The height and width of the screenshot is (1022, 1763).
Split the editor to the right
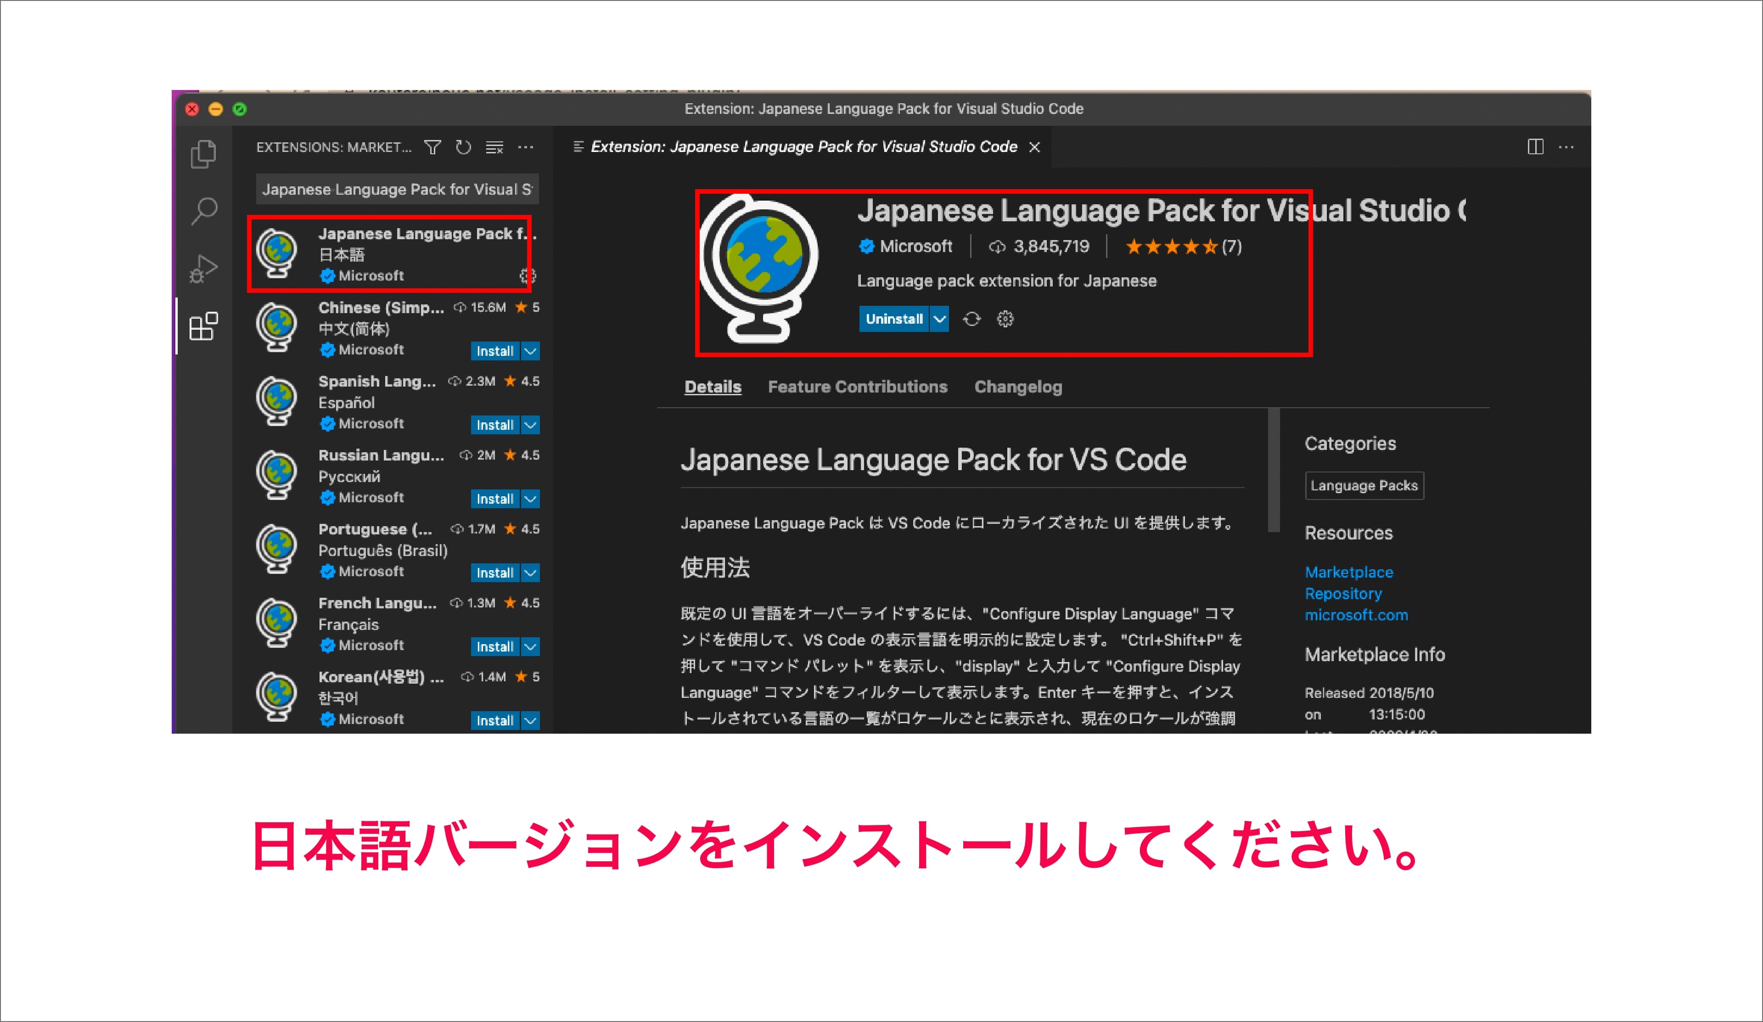click(x=1536, y=147)
